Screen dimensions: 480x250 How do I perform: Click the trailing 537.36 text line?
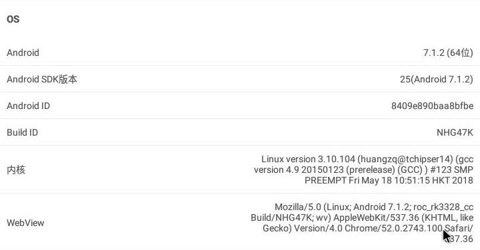tap(461, 239)
